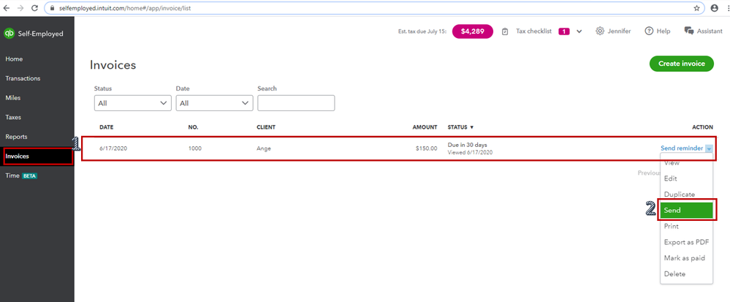Bookmark this page with star icon
Image resolution: width=730 pixels, height=302 pixels.
pyautogui.click(x=697, y=7)
